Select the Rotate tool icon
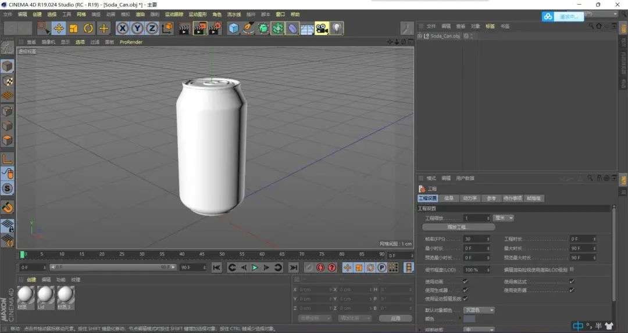Viewport: 628px width, 333px height. click(x=88, y=28)
